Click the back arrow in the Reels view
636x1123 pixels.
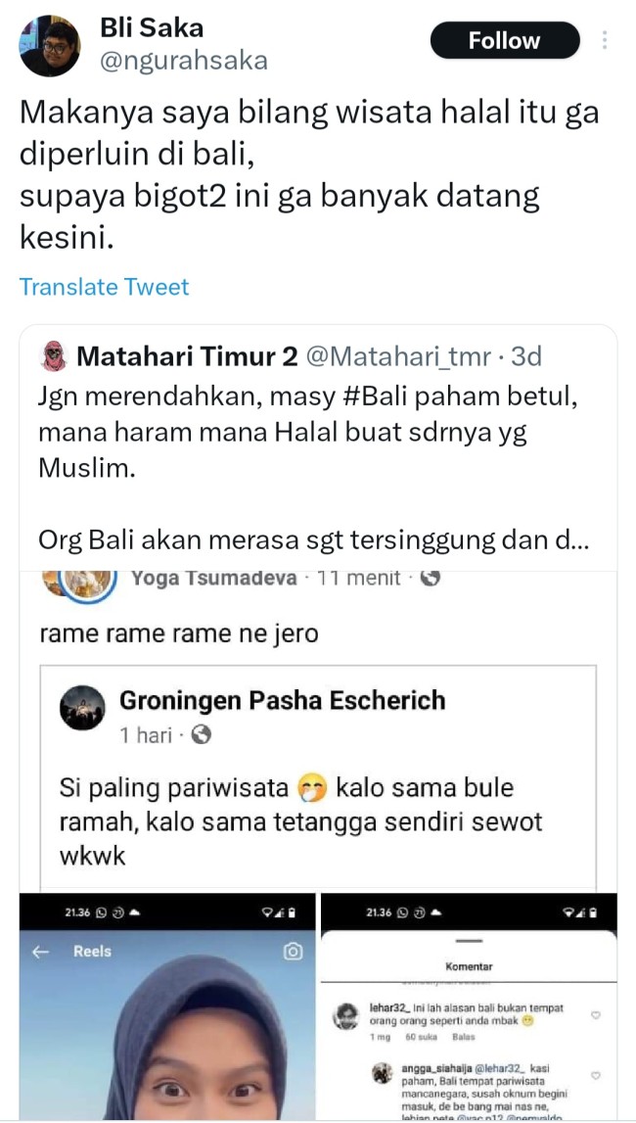pyautogui.click(x=39, y=950)
